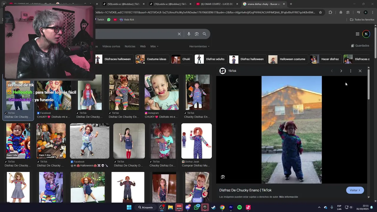Open Spotify from the taskbar
This screenshot has height=212, width=377.
tap(239, 207)
